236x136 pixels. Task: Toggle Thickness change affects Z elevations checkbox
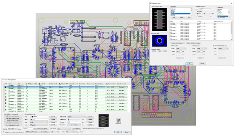coord(4,132)
